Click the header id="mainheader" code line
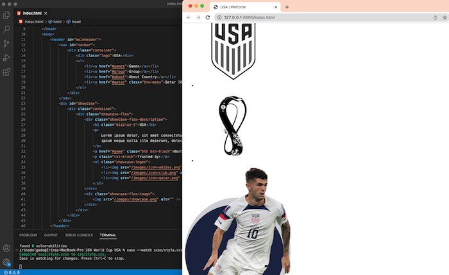The width and height of the screenshot is (449, 275). (x=76, y=40)
